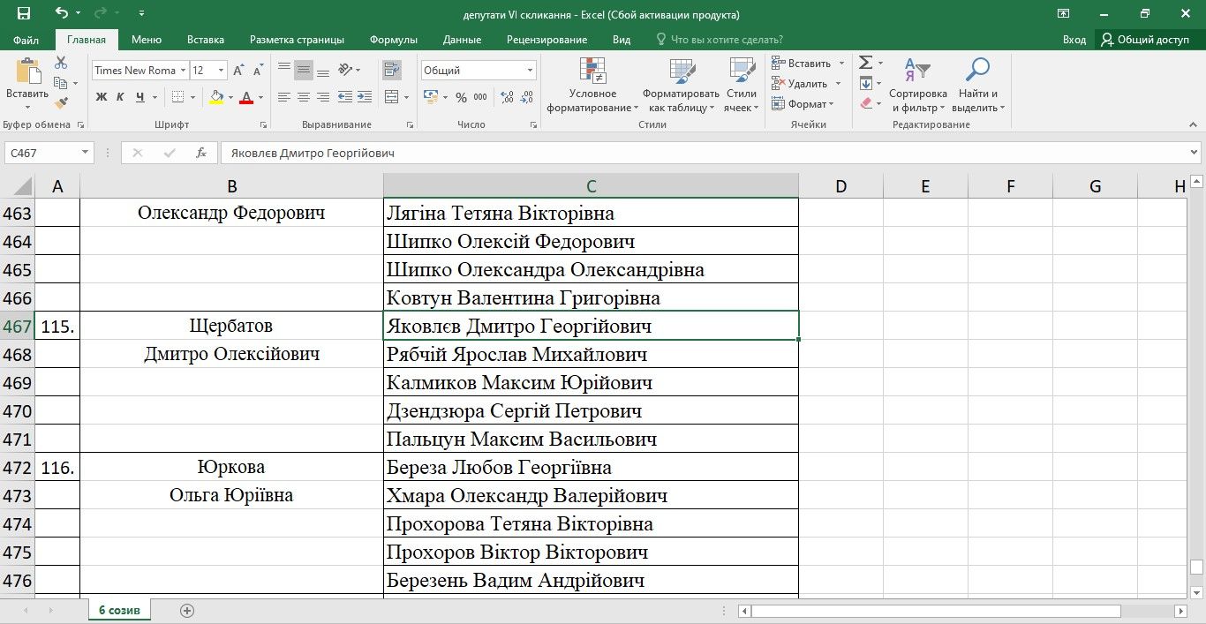The image size is (1206, 624).
Task: Open Sort and Filter tool
Action: (917, 85)
